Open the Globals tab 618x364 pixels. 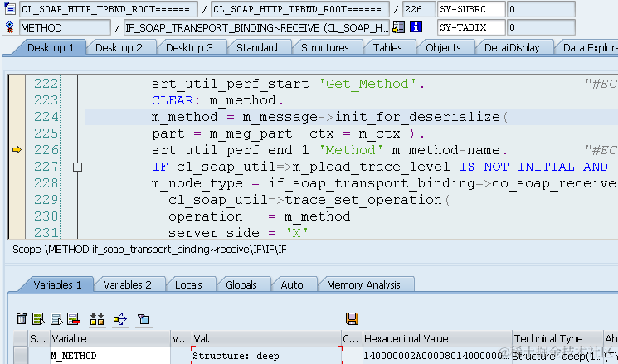(241, 284)
